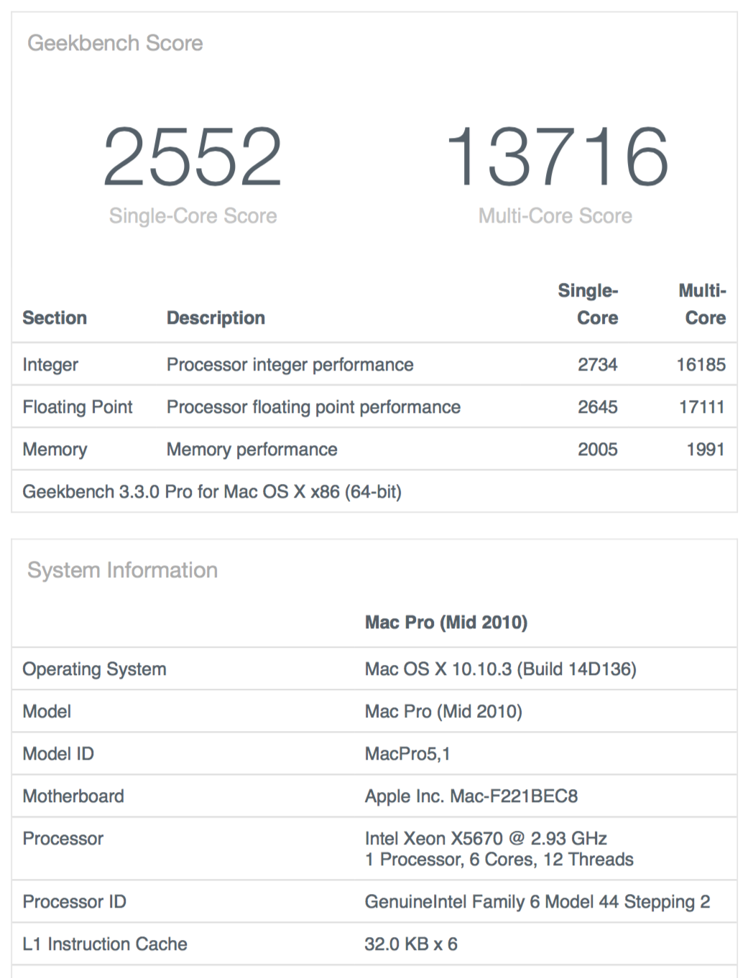Click the Processor row label
The image size is (753, 978).
tap(63, 839)
